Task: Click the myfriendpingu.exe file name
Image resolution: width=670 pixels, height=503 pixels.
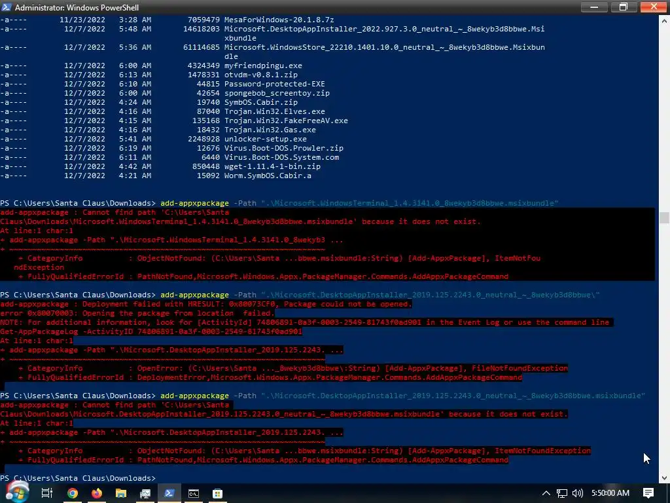Action: tap(263, 65)
